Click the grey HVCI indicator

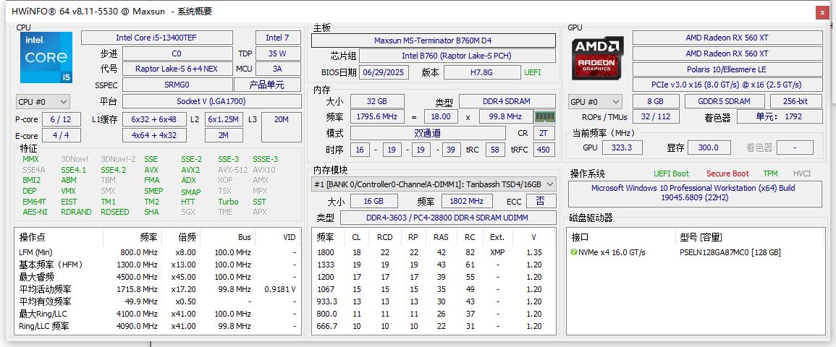coord(802,173)
